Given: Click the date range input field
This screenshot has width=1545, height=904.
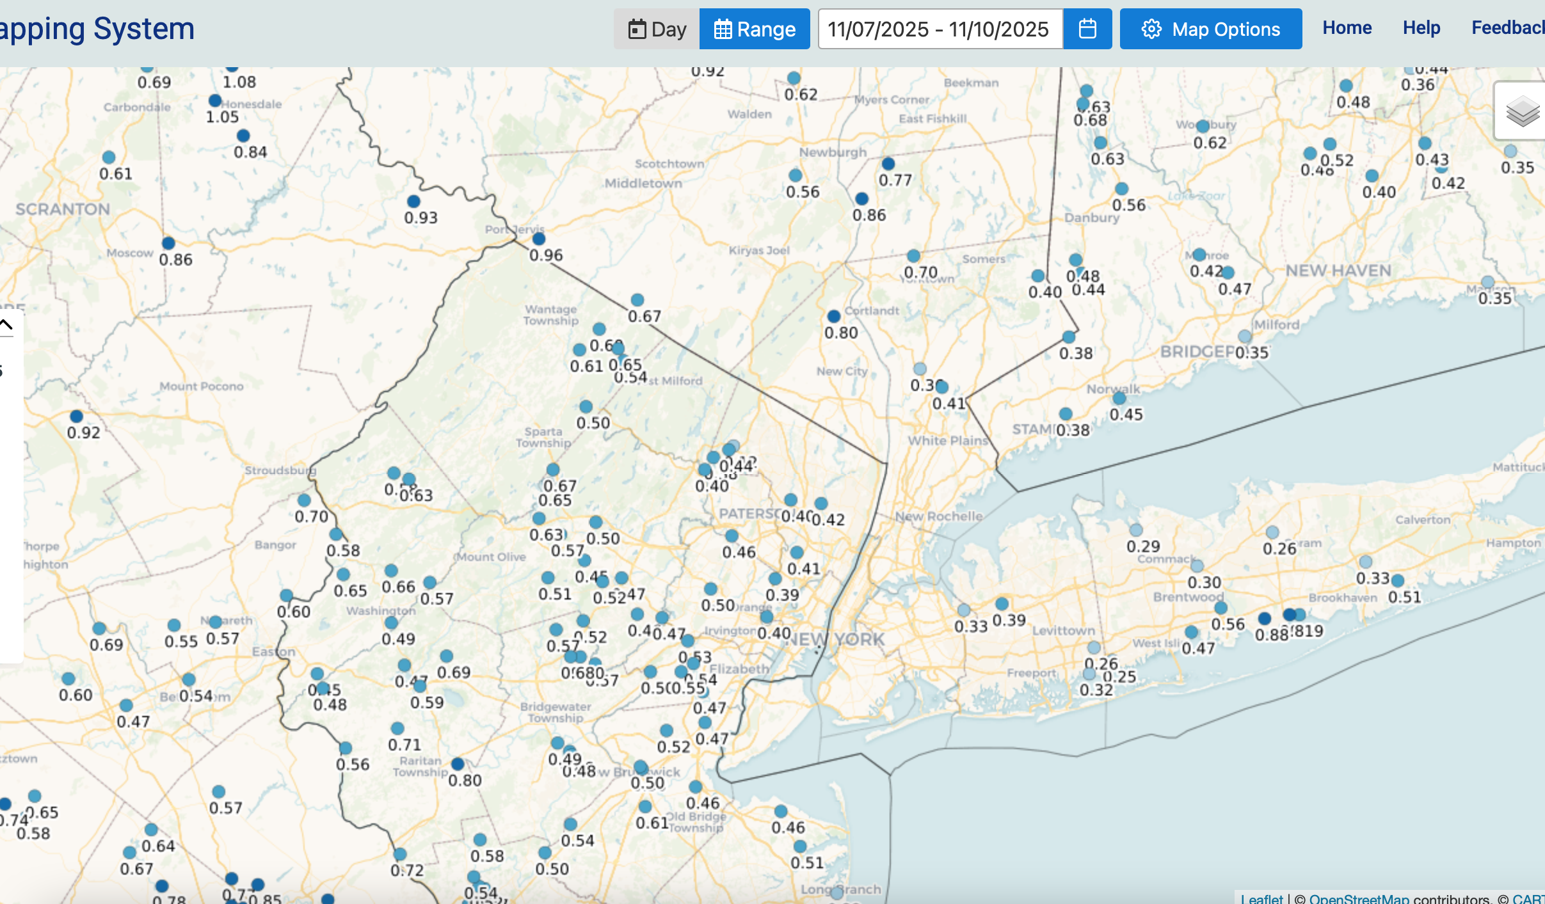Looking at the screenshot, I should (939, 29).
